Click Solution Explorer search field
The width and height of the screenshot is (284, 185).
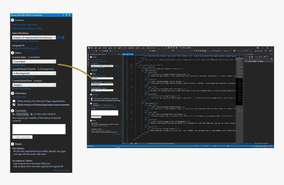[258, 59]
